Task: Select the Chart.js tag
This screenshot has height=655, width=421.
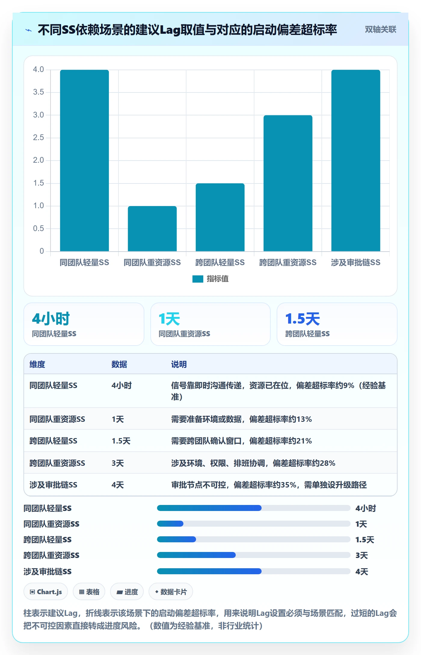Action: coord(46,592)
